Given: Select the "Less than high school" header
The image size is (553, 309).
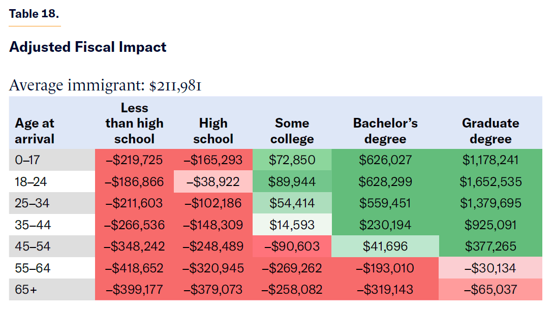Looking at the screenshot, I should coord(134,123).
